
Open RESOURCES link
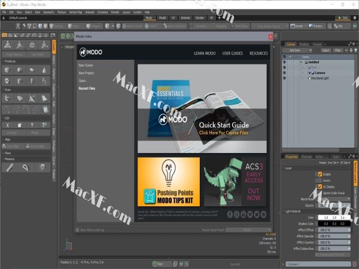pyautogui.click(x=258, y=53)
